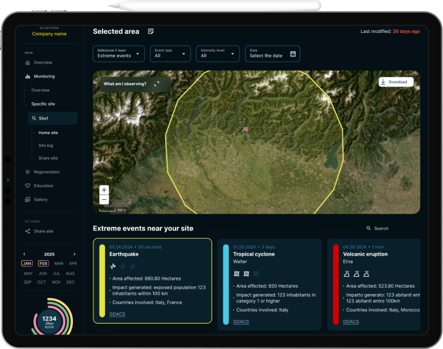Click the 3Bee score circular gauge
This screenshot has width=443, height=349.
(49, 319)
